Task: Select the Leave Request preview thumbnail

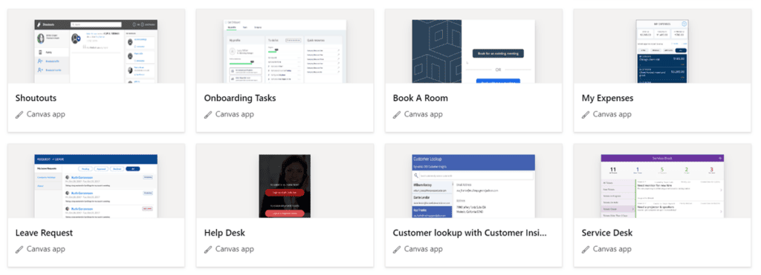Action: pyautogui.click(x=96, y=186)
